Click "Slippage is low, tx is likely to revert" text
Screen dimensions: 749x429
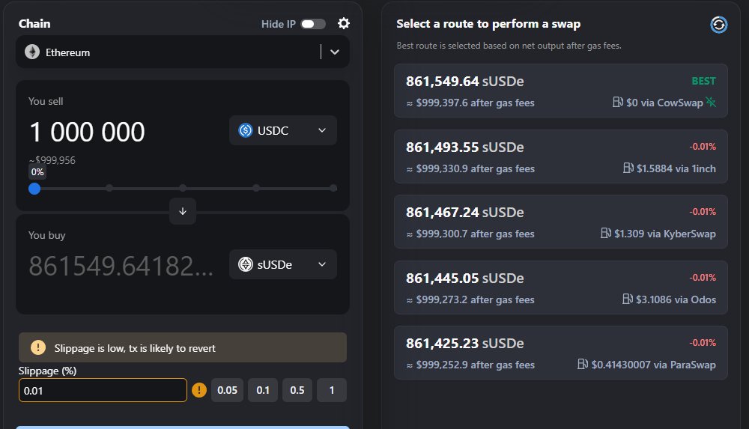tap(135, 348)
